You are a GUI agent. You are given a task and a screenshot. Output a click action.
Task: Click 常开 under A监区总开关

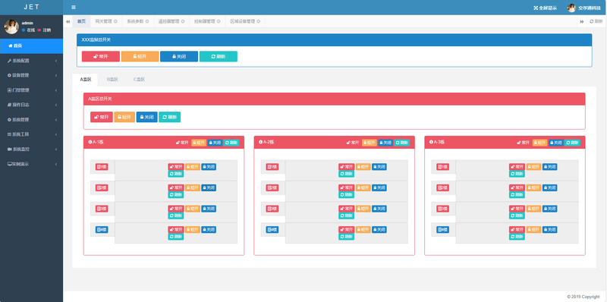tap(102, 117)
